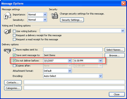127x99 pixels.
Task: Click the delivery options mail slot icon
Action: tap(8, 51)
